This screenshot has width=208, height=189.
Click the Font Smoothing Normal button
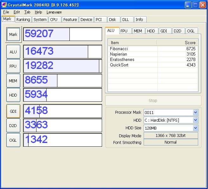[x=171, y=142]
